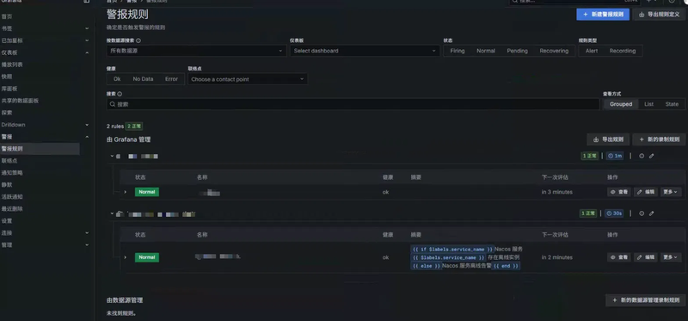The height and width of the screenshot is (321, 688).
Task: Open 书签 sidebar item
Action: click(7, 28)
